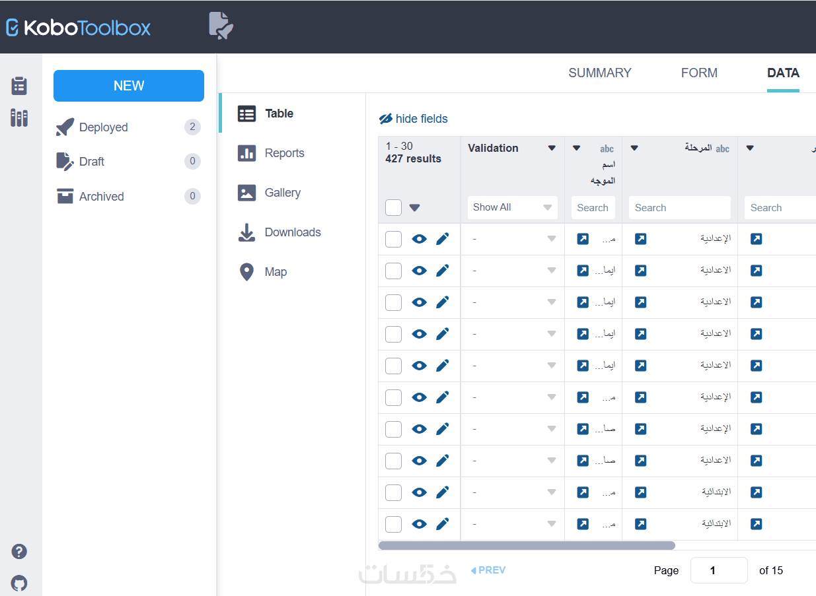Tick the seventh submission row checkbox
The height and width of the screenshot is (596, 816).
pos(394,429)
